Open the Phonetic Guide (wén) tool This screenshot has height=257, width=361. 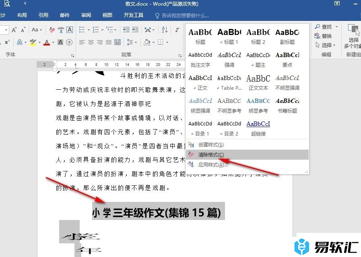click(x=61, y=30)
